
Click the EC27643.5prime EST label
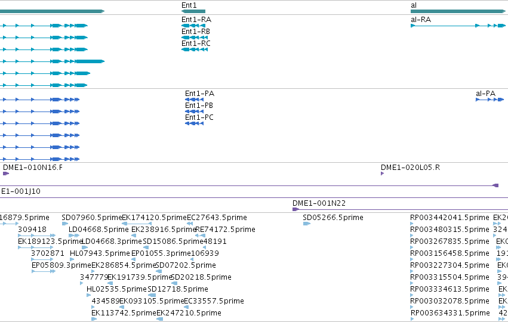[217, 218]
